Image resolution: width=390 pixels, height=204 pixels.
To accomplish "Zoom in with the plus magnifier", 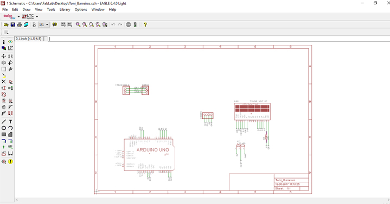I will click(x=85, y=24).
